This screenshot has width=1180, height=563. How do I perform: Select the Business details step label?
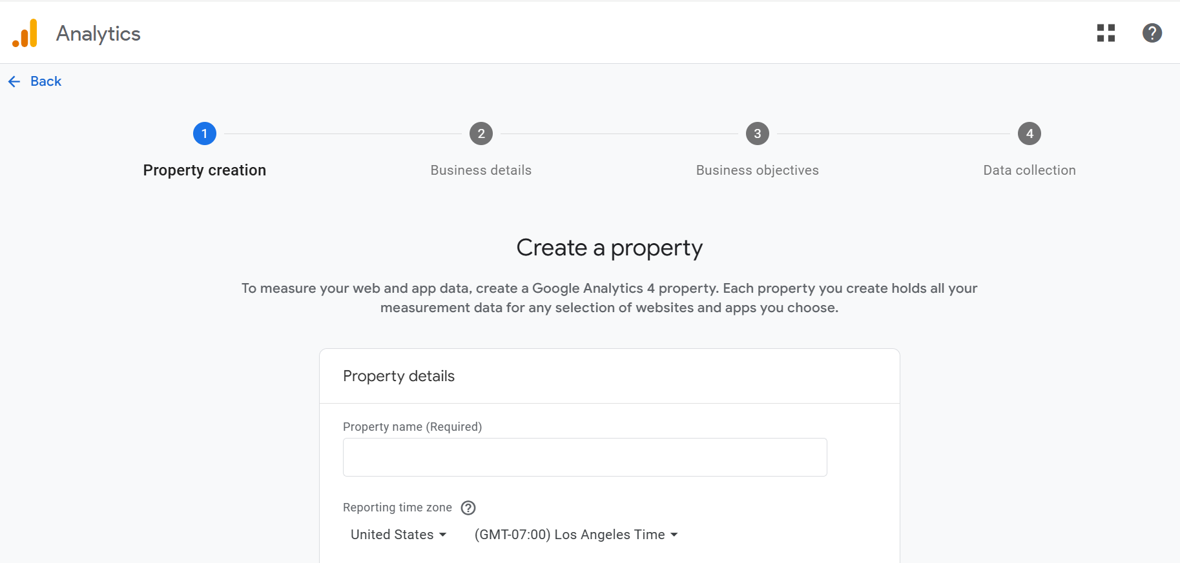click(x=481, y=170)
